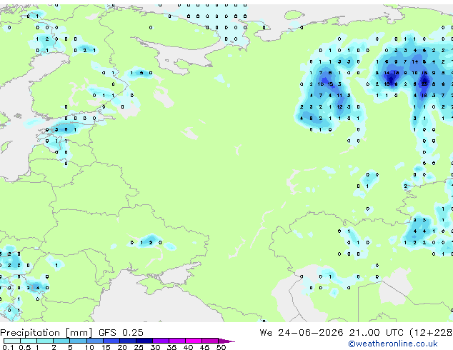Viewport: 453px width, 350px height.
Task: Click the 45–50 mm legend color segment
Action: click(210, 341)
